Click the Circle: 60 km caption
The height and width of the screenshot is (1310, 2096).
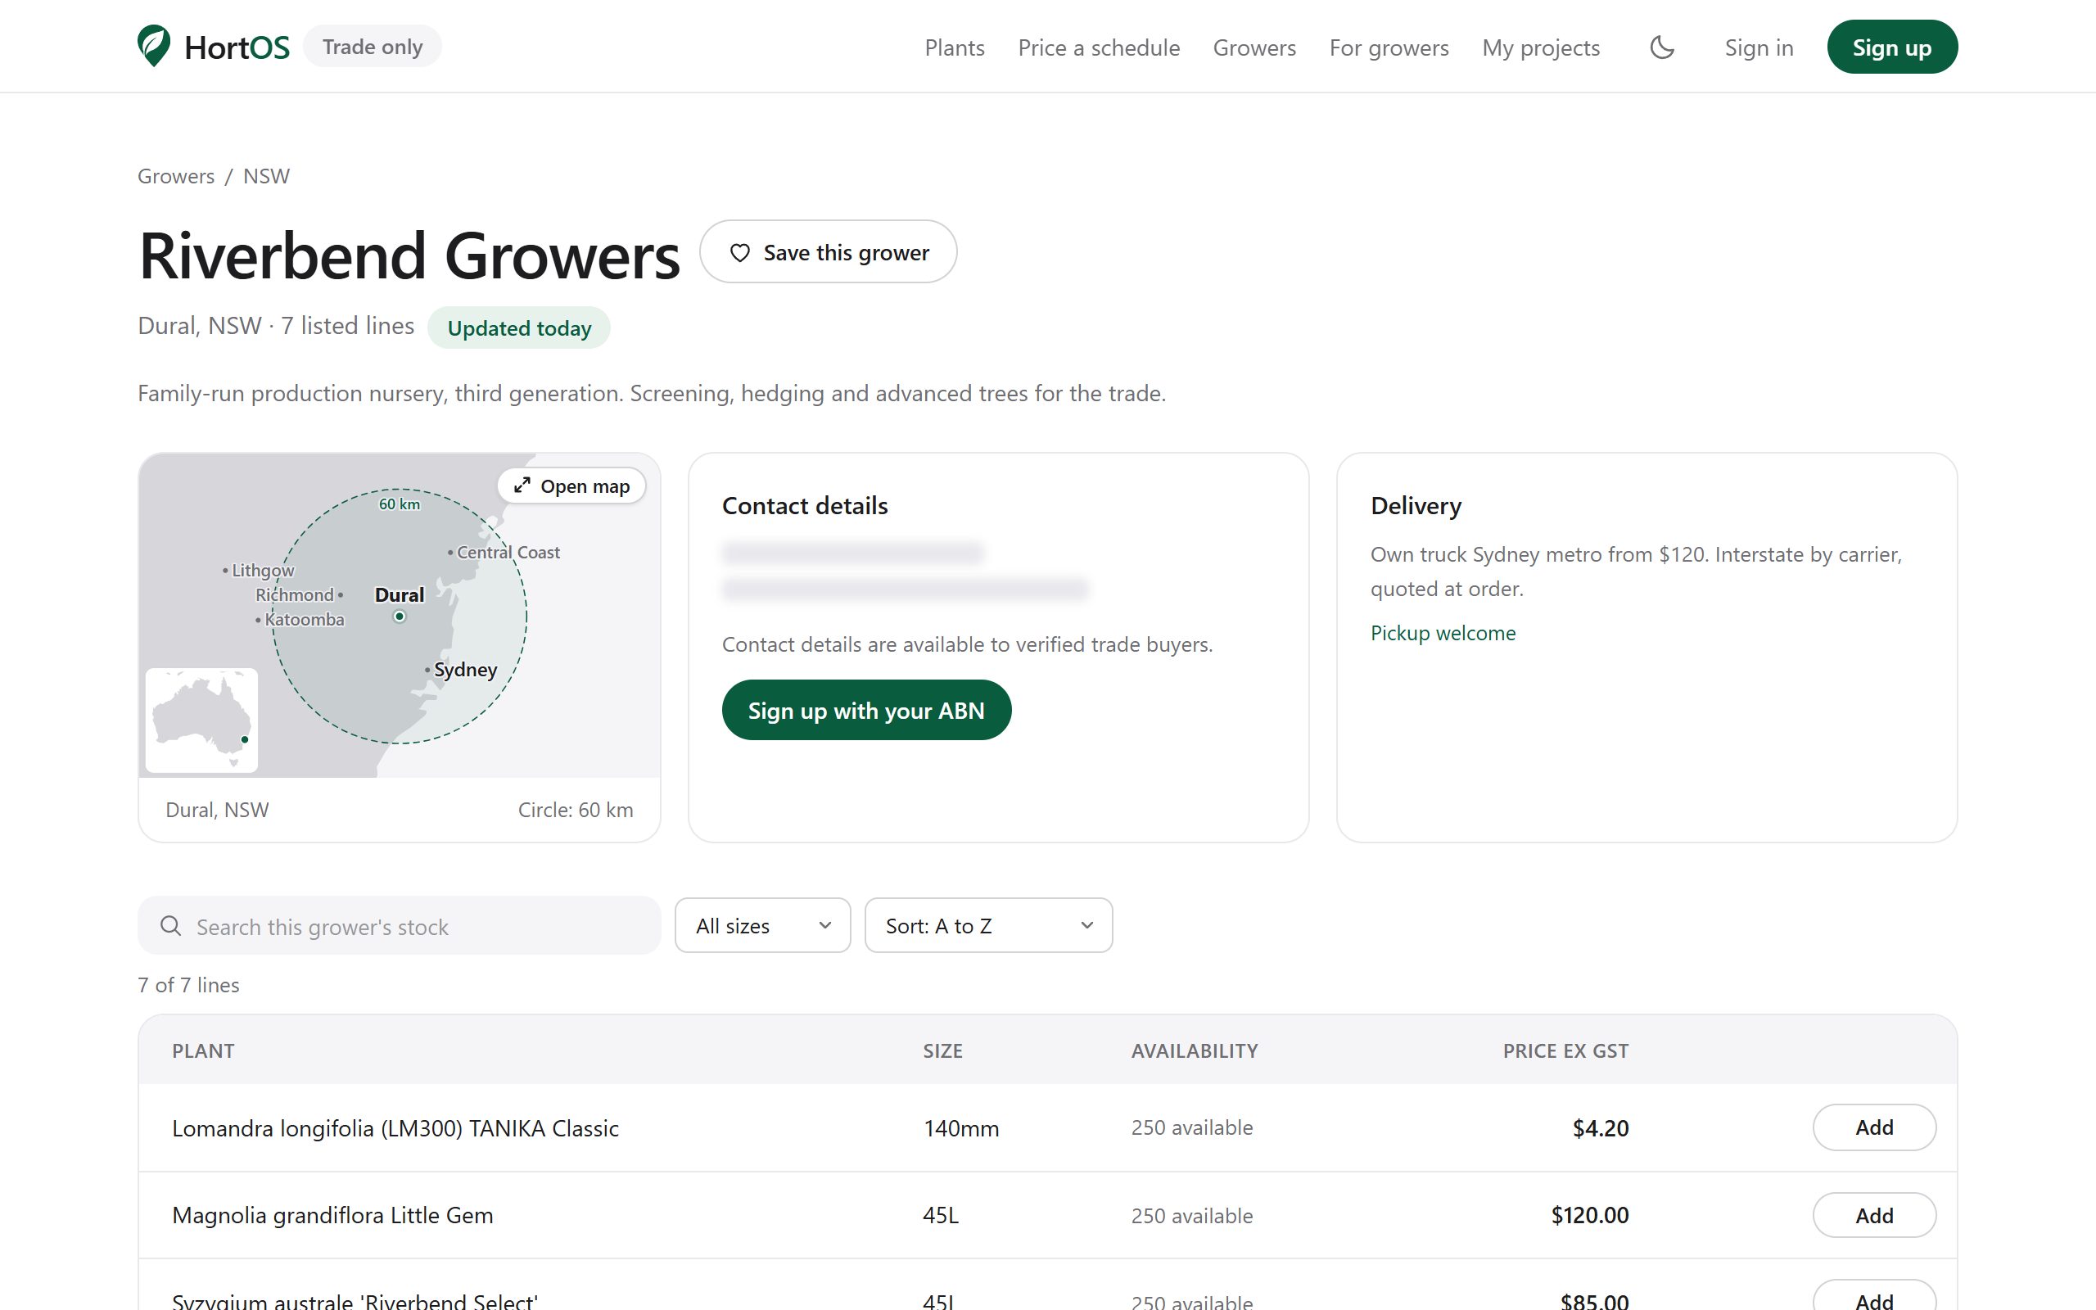tap(575, 809)
